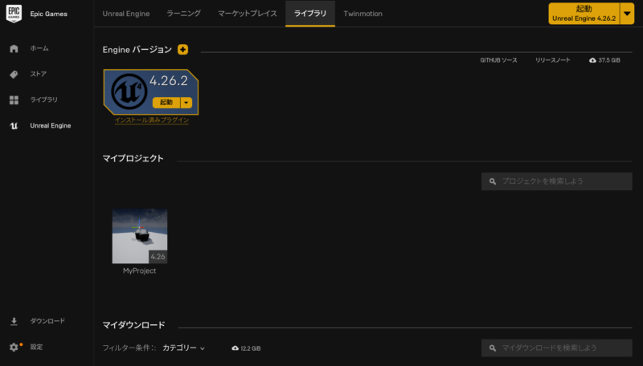Screen dimensions: 643x366
Task: Focus the マイダウンロードを検索しよう search field
Action: (x=556, y=348)
